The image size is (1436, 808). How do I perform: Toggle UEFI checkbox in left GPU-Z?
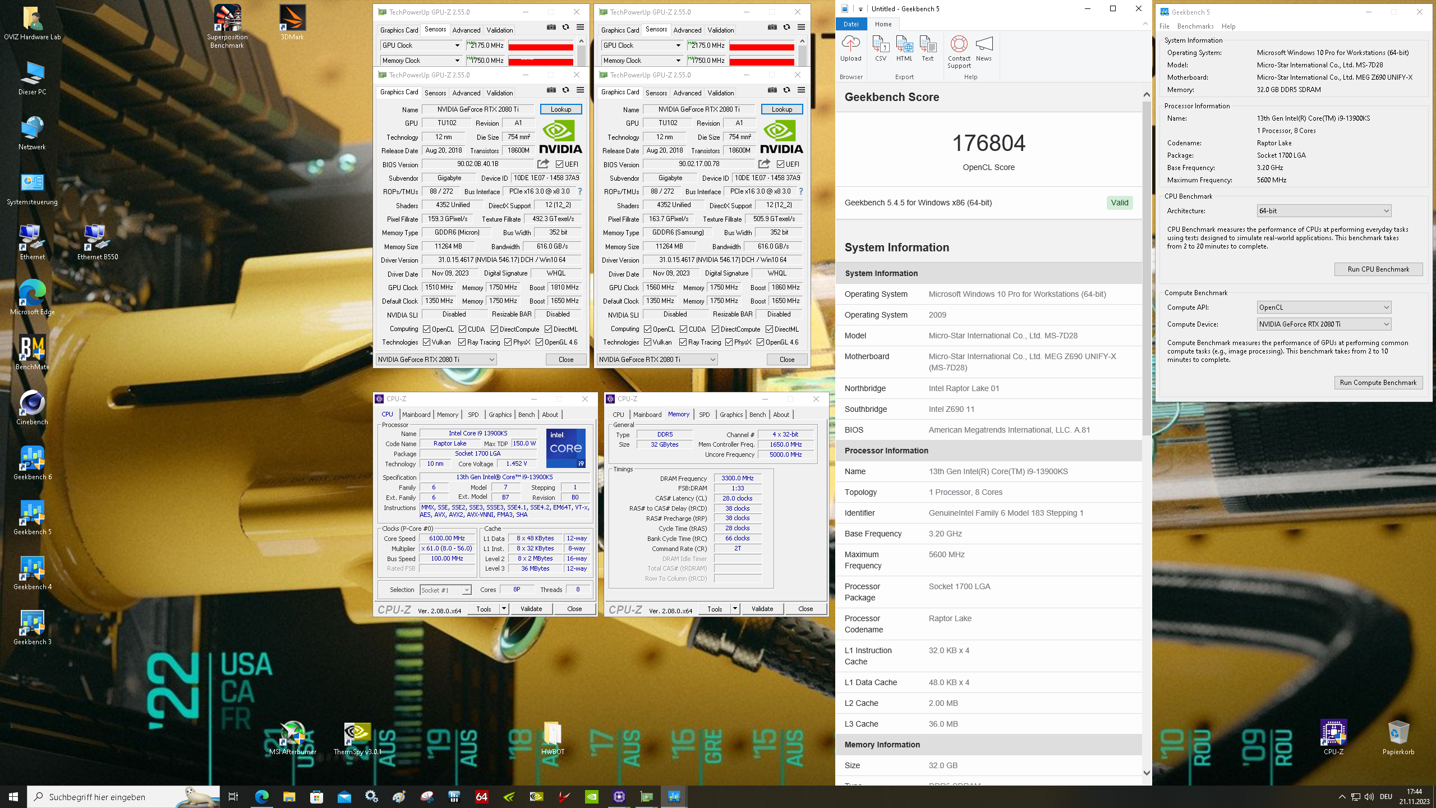click(559, 164)
